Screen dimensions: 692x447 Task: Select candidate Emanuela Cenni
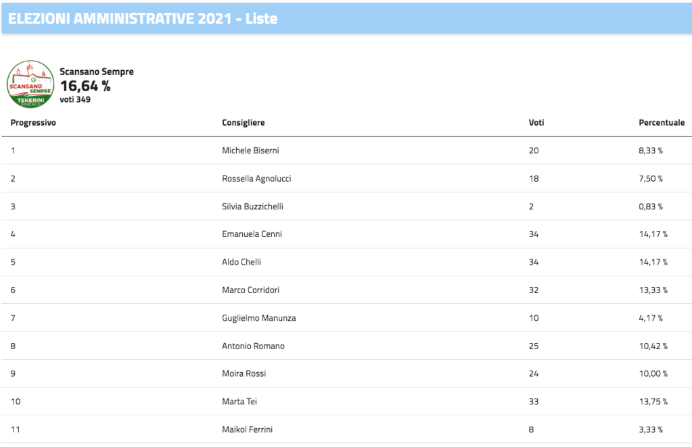click(252, 234)
